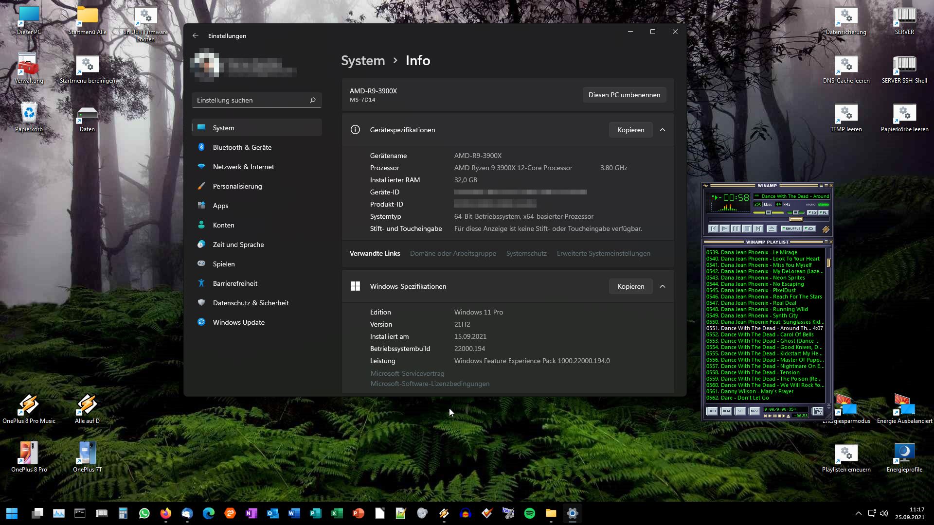Open Spotify from the taskbar
The height and width of the screenshot is (525, 934).
tap(530, 513)
